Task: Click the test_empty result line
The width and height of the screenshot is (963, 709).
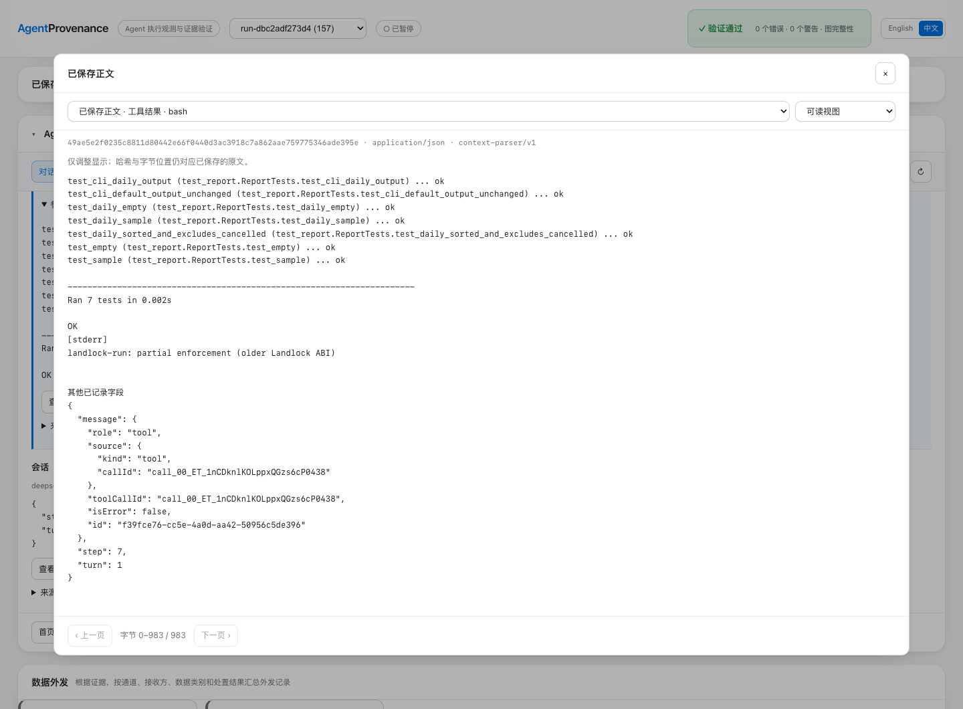Action: click(201, 247)
